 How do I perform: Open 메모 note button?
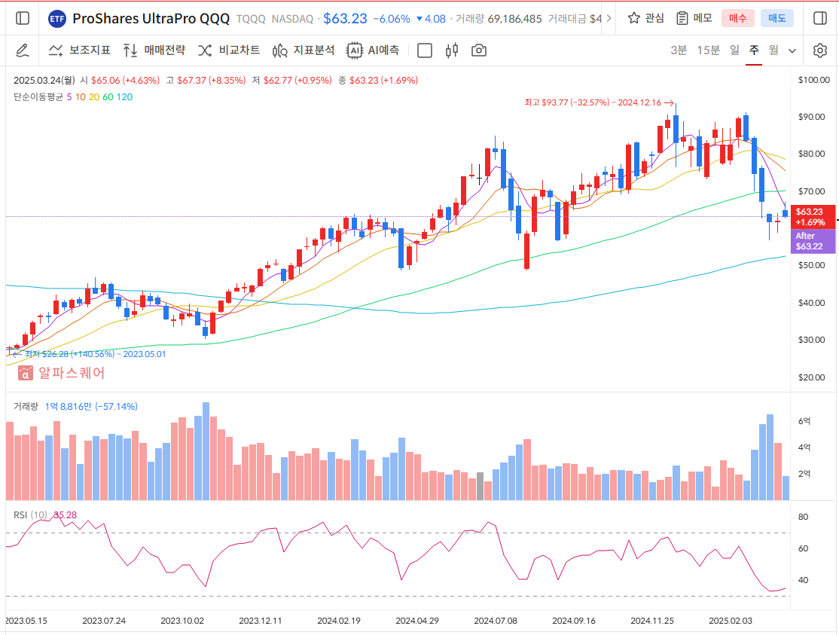click(694, 18)
